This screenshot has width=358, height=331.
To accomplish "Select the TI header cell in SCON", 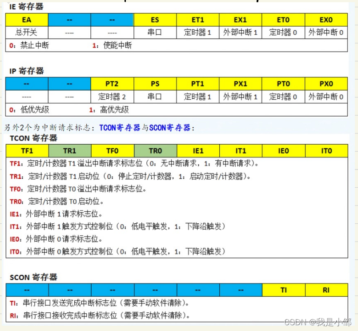I will click(x=284, y=290).
